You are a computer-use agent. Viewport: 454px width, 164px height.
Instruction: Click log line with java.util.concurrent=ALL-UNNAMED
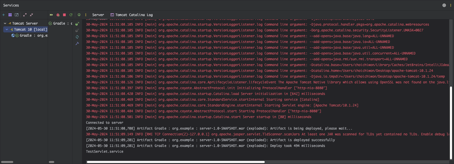(251, 53)
